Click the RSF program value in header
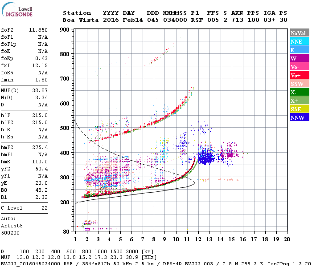This screenshot has width=312, height=267. coord(197,20)
